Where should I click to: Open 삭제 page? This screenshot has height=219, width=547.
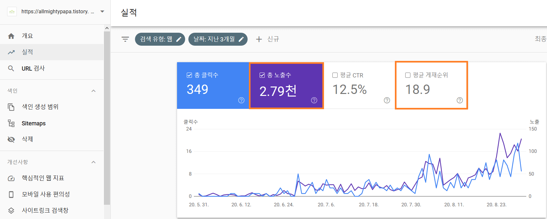[x=52, y=139]
